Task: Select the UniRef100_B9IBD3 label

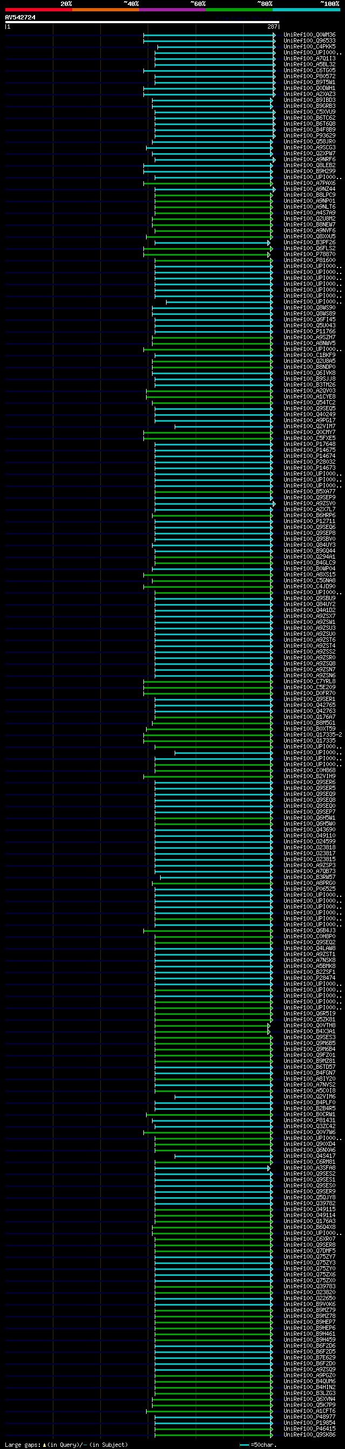Action: pos(309,100)
